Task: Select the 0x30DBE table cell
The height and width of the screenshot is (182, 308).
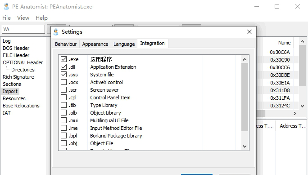Action: 280,75
